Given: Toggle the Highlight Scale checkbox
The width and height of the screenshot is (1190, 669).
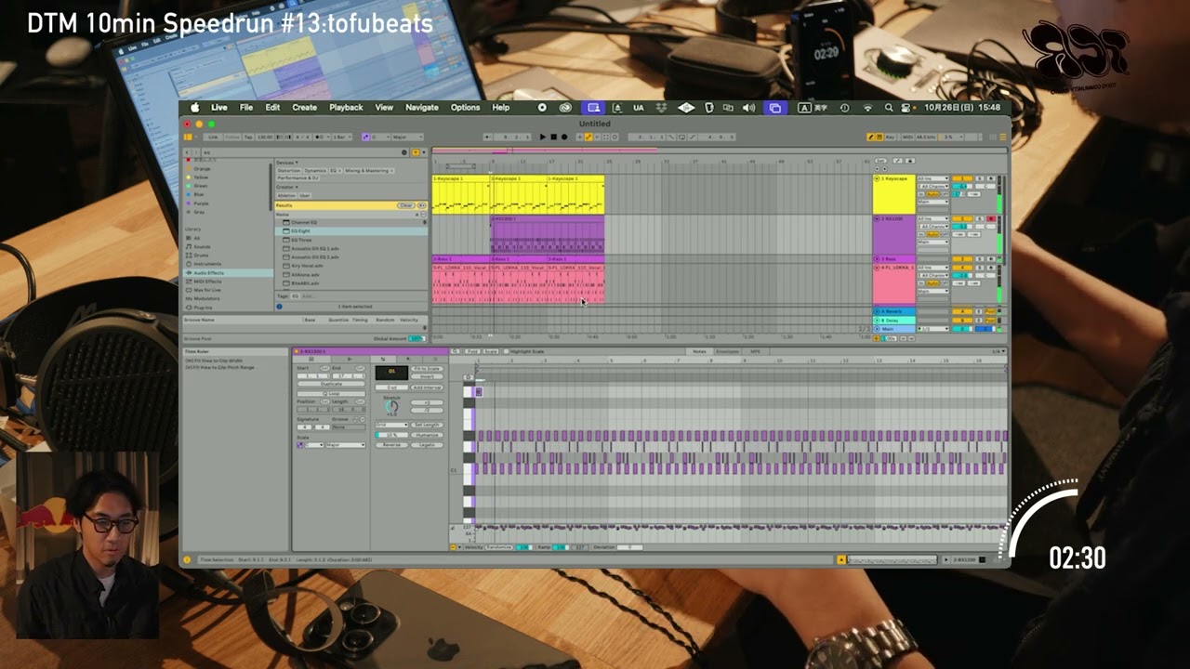Looking at the screenshot, I should (506, 351).
